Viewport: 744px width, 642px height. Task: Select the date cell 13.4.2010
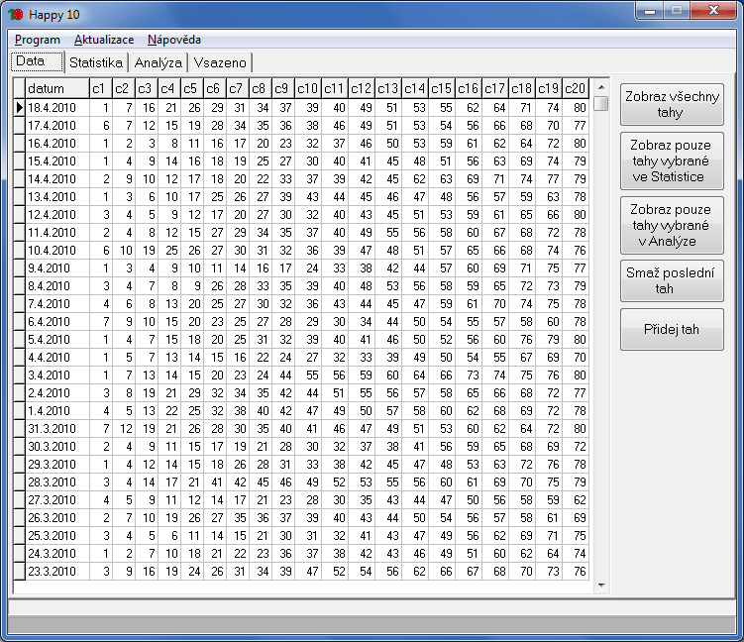(x=57, y=197)
